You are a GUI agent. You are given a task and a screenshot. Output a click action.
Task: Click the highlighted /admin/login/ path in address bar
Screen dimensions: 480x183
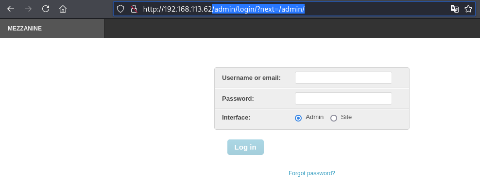[x=236, y=9]
